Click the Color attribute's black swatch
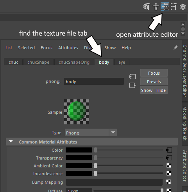 (x=79, y=150)
